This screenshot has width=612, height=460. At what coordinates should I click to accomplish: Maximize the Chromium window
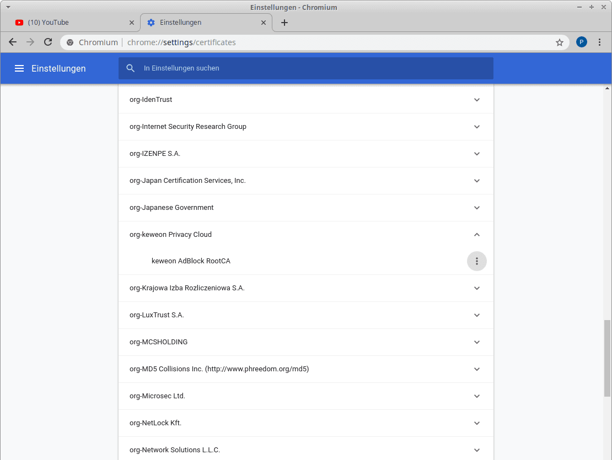coord(591,7)
